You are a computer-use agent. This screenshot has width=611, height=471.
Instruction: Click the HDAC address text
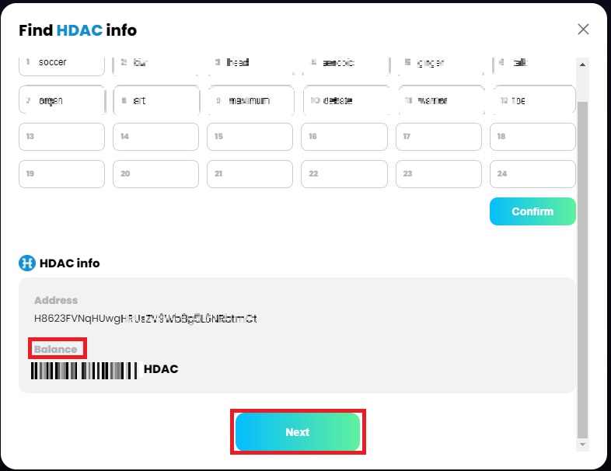145,319
